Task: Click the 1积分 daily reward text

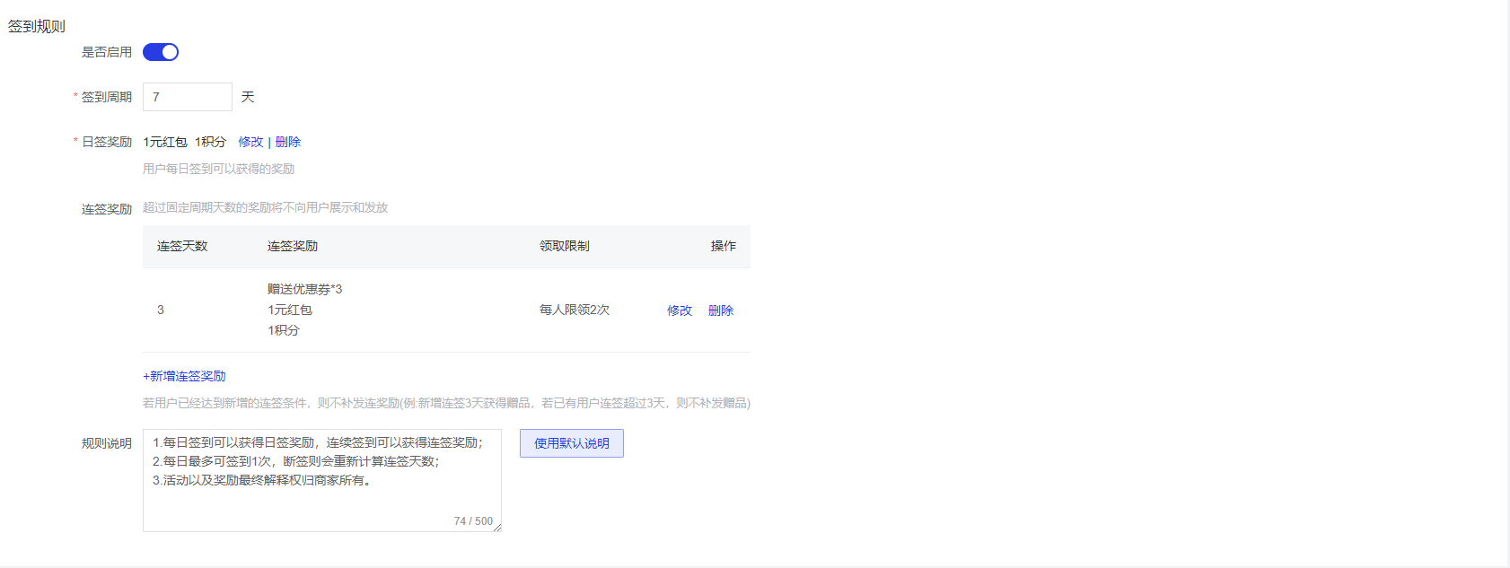Action: (x=211, y=142)
